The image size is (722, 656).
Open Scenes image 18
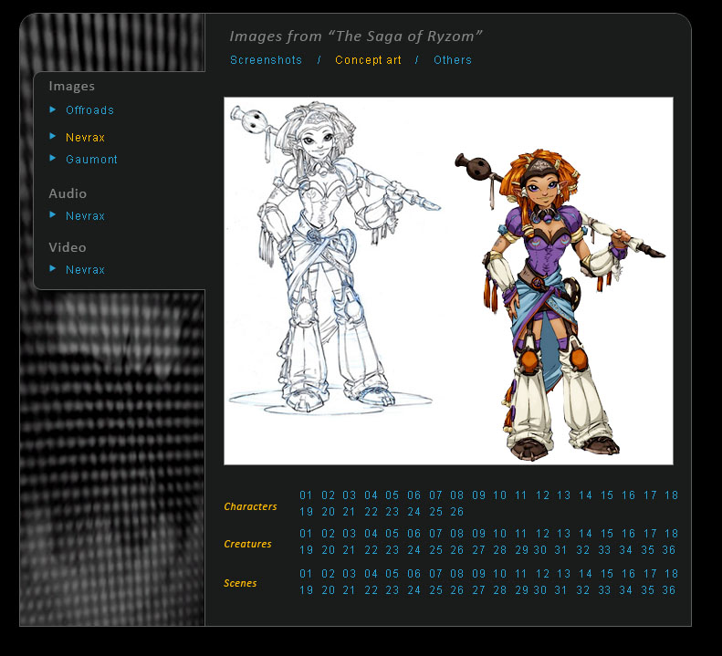[x=672, y=574]
